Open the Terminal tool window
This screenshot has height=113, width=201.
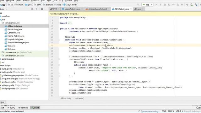pos(23,108)
